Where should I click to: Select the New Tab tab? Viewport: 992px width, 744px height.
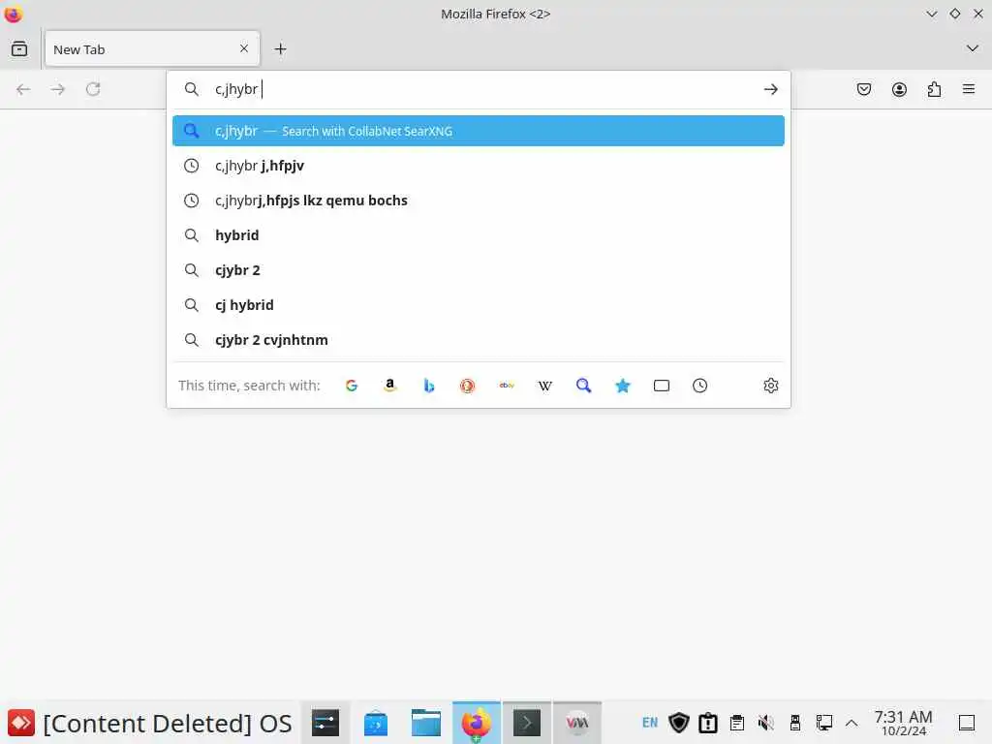pyautogui.click(x=152, y=48)
